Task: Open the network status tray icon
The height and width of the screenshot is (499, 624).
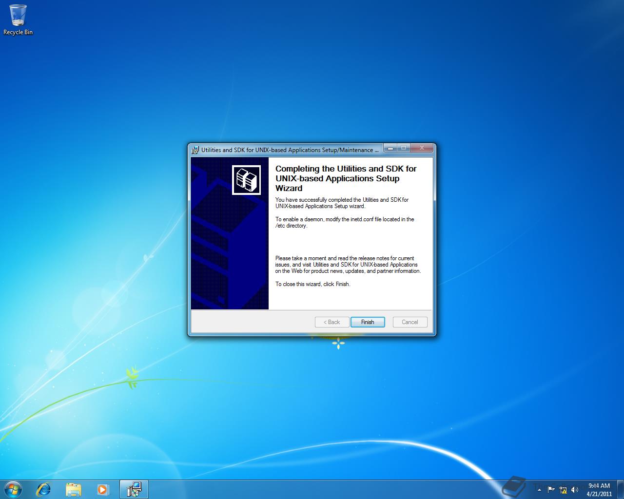Action: tap(563, 489)
